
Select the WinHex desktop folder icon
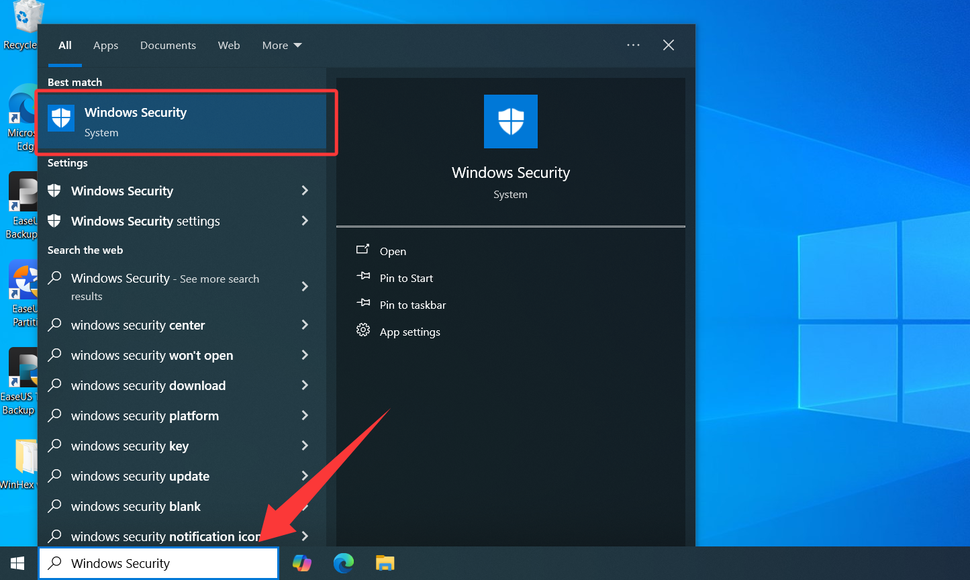pos(19,463)
